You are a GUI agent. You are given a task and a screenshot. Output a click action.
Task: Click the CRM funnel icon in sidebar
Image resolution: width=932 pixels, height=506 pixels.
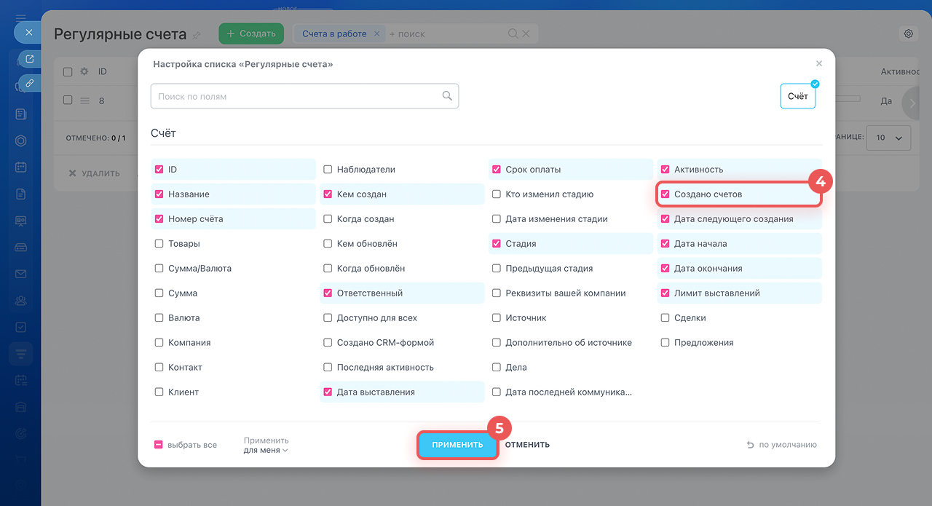[21, 354]
